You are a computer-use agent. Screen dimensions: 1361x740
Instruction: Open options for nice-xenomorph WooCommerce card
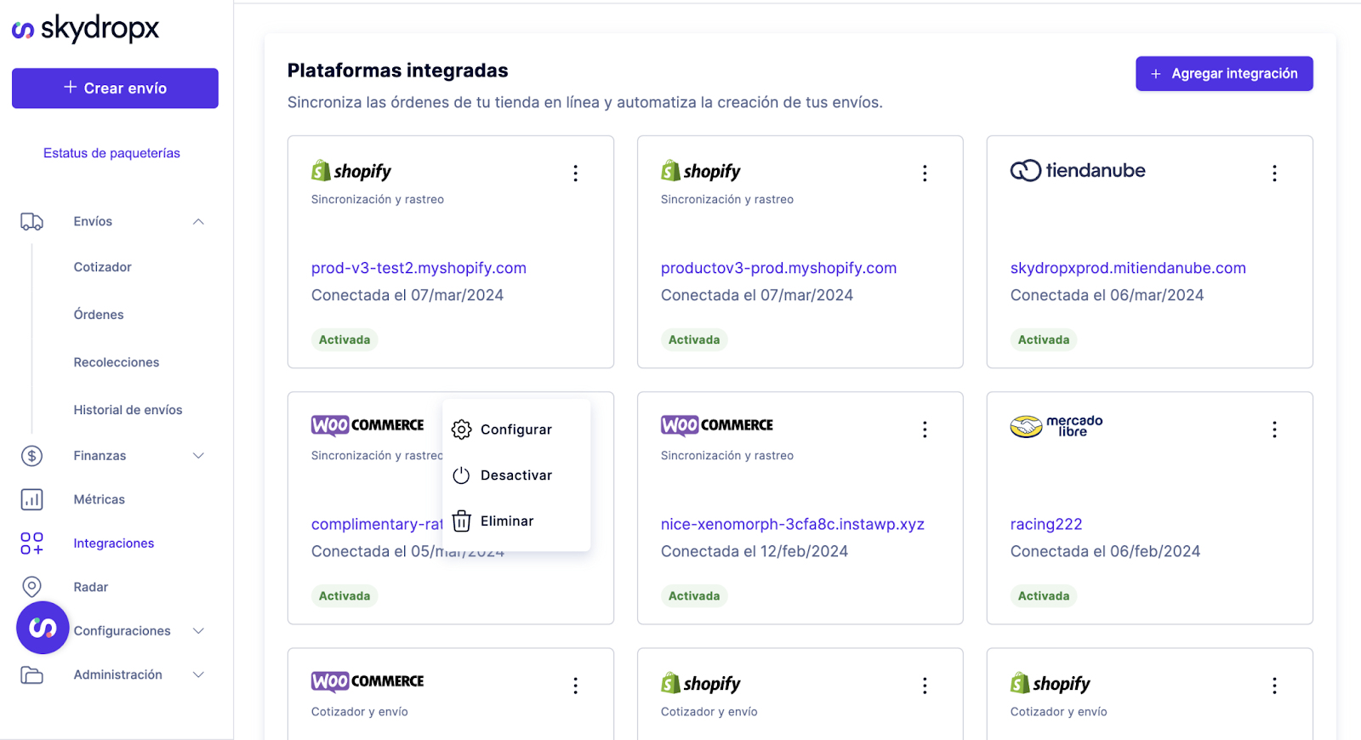(925, 430)
